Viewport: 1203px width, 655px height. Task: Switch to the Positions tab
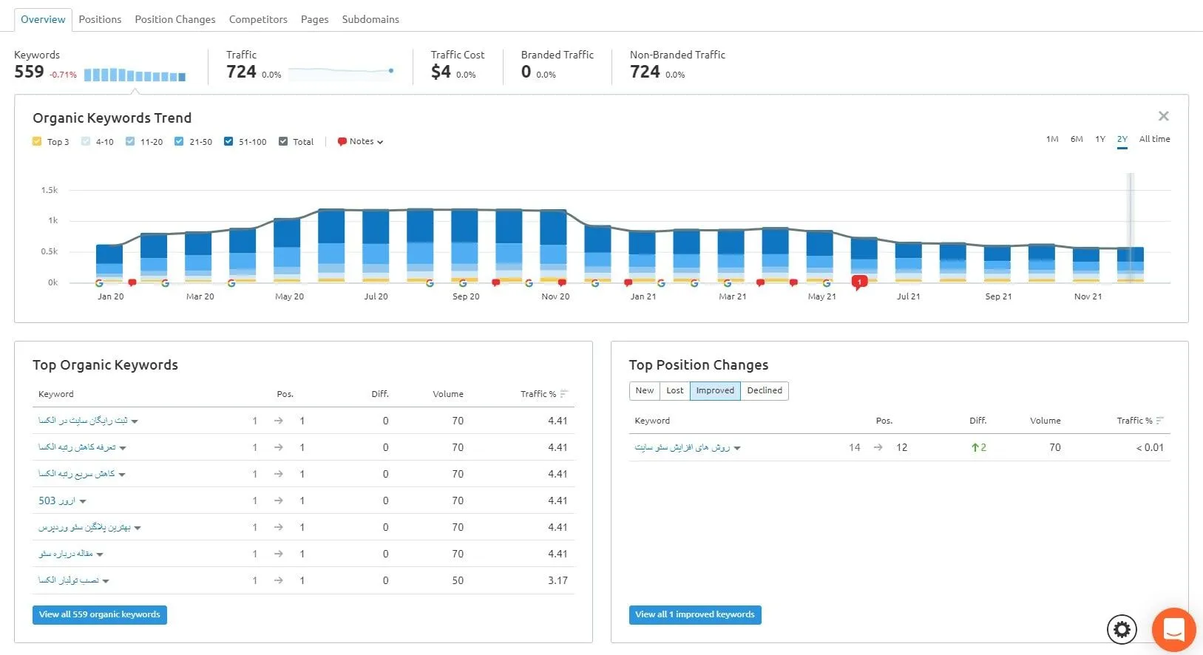click(x=100, y=19)
